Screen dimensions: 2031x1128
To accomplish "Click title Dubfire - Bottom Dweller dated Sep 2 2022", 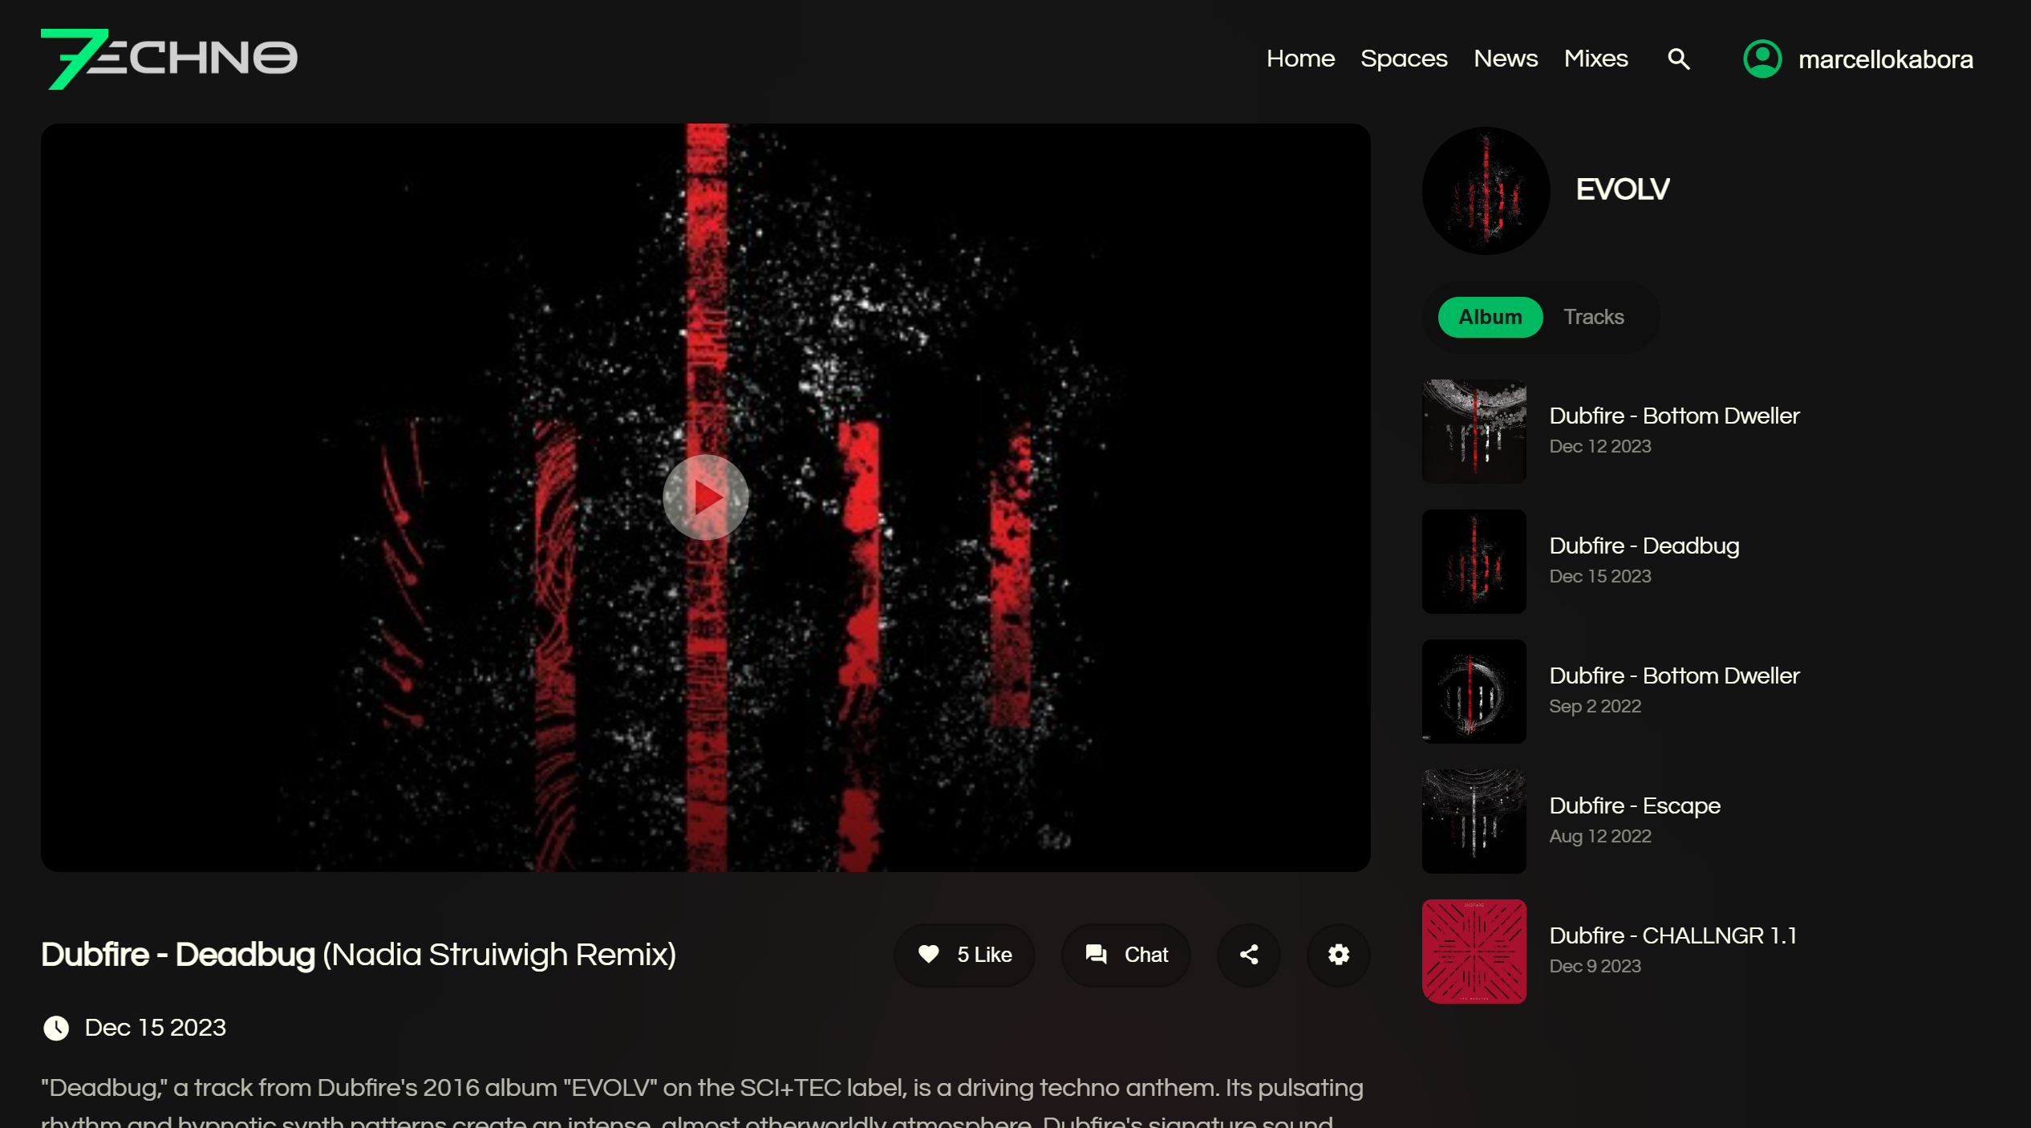I will point(1674,676).
